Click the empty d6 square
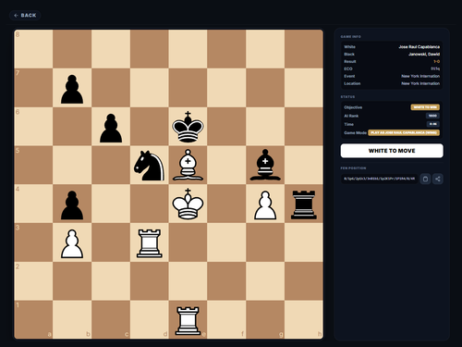This screenshot has height=347, width=462. pyautogui.click(x=150, y=127)
